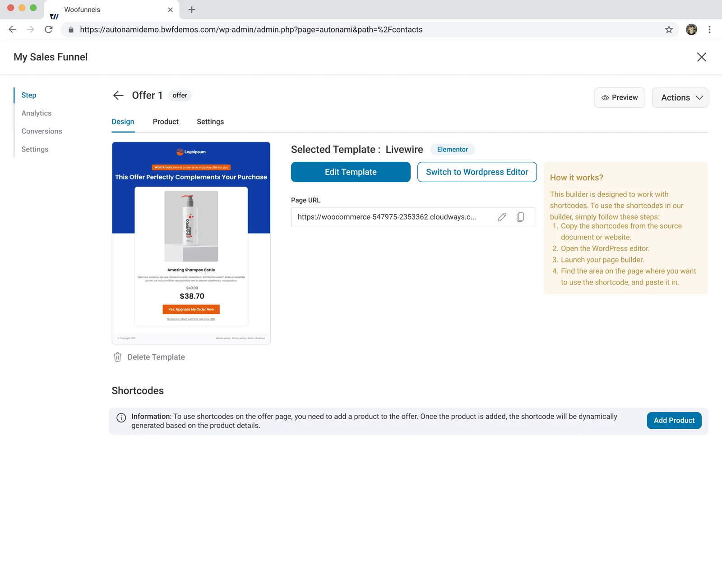Open Analytics in the left sidebar
The height and width of the screenshot is (574, 722).
click(x=37, y=113)
